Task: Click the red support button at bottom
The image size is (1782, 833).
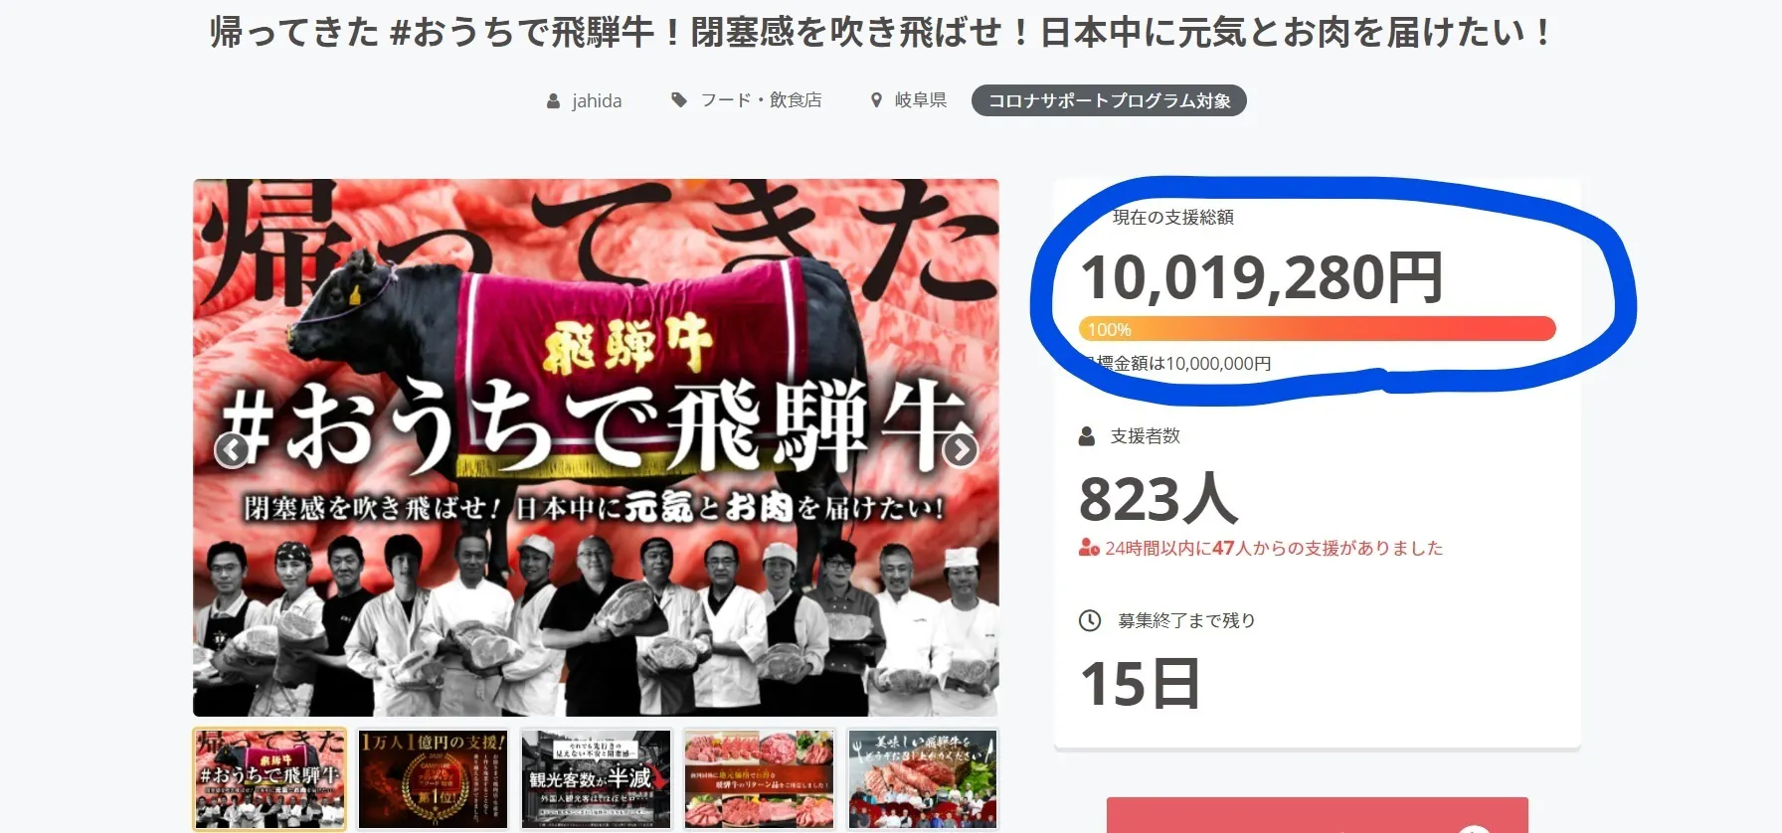Action: pyautogui.click(x=1318, y=815)
